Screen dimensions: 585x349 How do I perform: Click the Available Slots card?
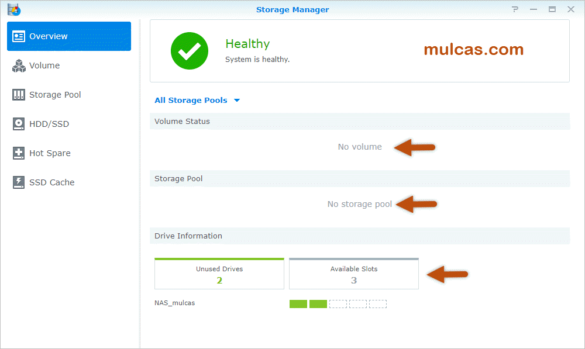pyautogui.click(x=354, y=274)
